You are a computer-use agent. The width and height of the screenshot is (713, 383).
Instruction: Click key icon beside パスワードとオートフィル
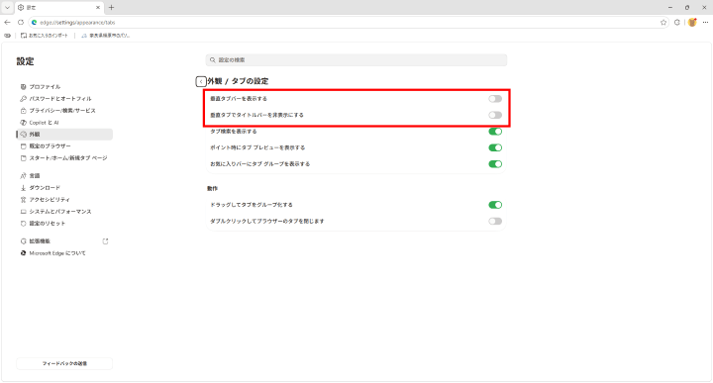tap(23, 99)
